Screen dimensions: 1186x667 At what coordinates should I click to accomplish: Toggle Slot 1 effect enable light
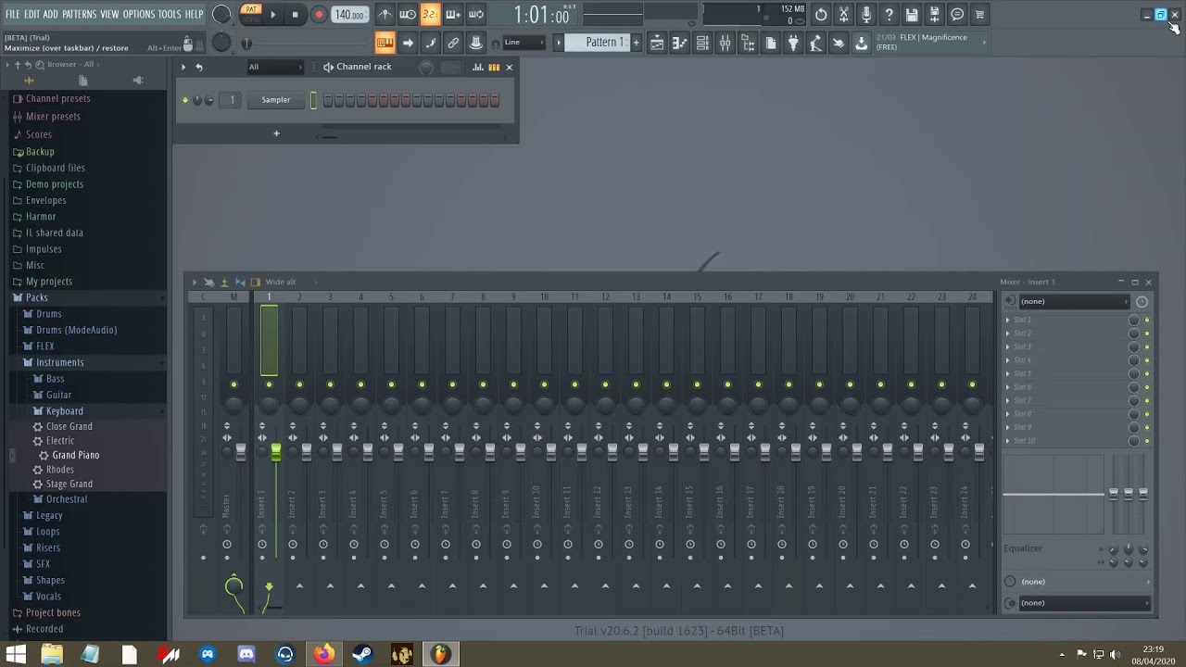tap(1147, 320)
